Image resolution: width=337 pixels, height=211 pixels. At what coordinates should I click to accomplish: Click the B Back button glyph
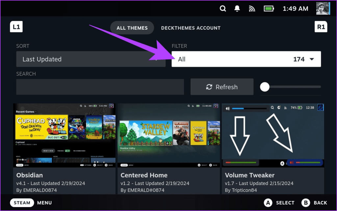pos(306,203)
